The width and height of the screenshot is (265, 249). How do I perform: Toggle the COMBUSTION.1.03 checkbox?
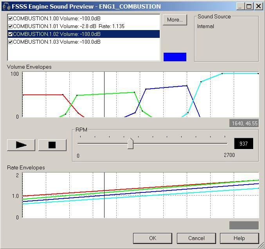pos(11,42)
